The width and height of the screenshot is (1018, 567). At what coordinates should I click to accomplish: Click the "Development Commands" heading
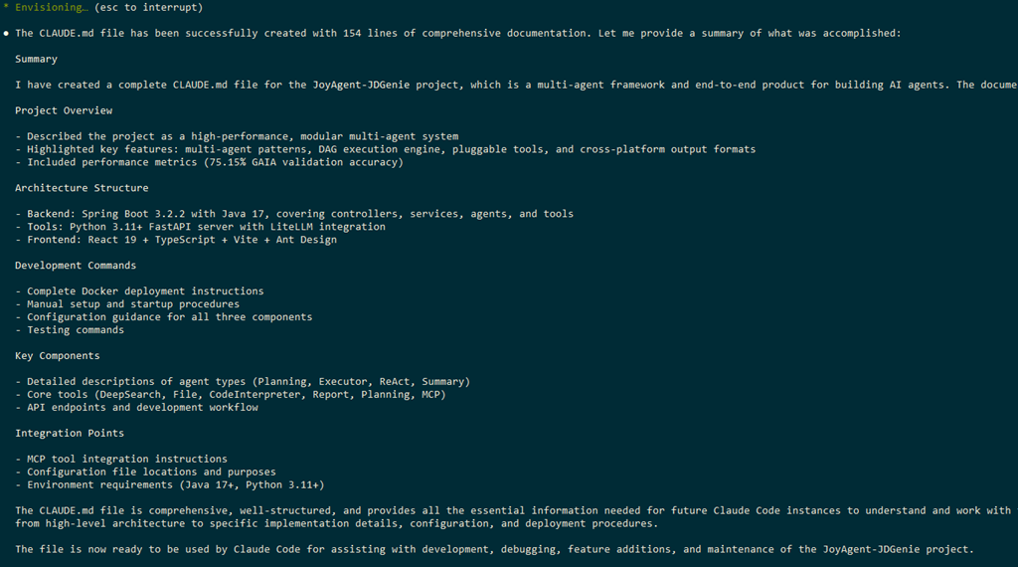coord(76,266)
